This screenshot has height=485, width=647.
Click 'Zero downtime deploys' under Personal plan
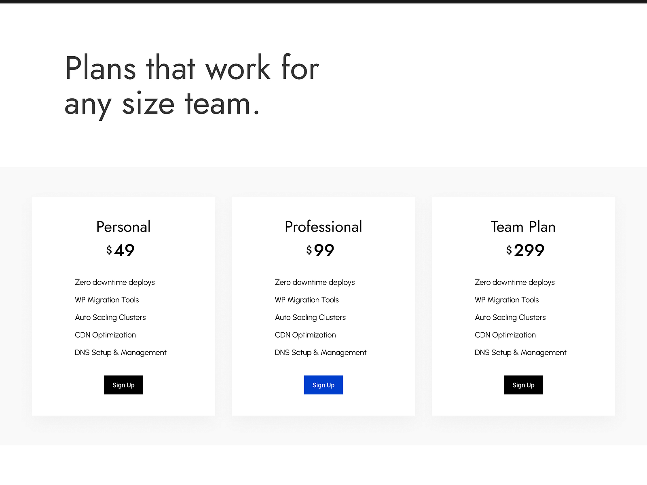coord(114,282)
